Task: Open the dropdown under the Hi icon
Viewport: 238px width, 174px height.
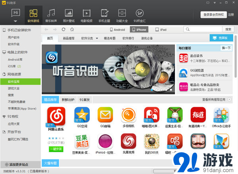Action: pyautogui.click(x=15, y=21)
